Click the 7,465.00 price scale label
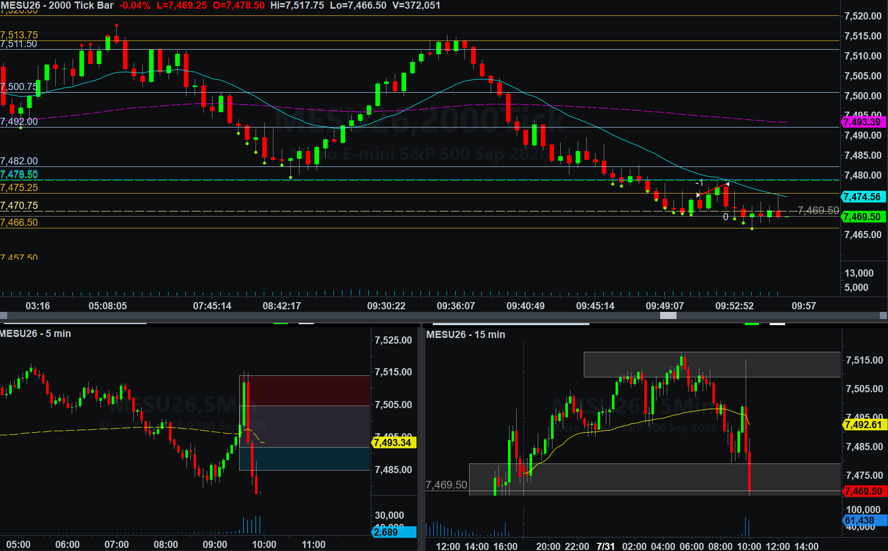This screenshot has height=551, width=888. click(863, 235)
